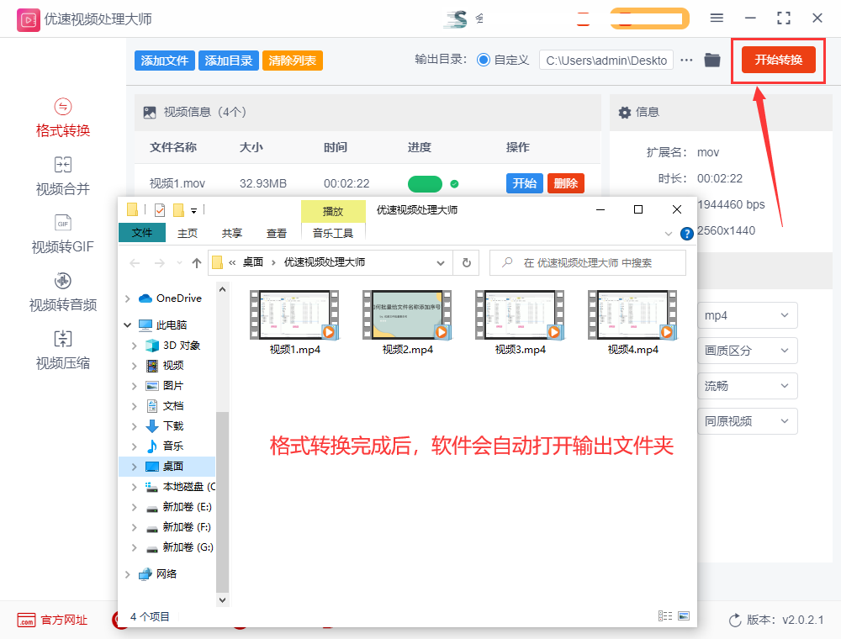The width and height of the screenshot is (841, 639).
Task: Expand the 网络 tree node
Action: pos(127,573)
